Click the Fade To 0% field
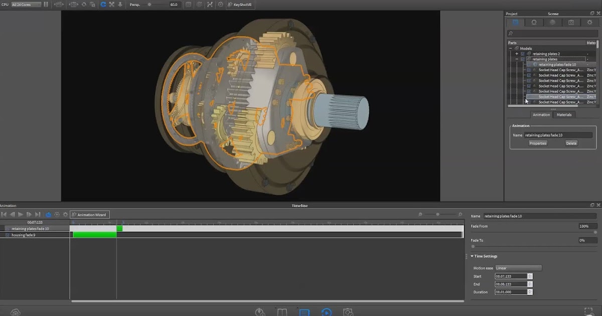This screenshot has height=316, width=602. (588, 240)
